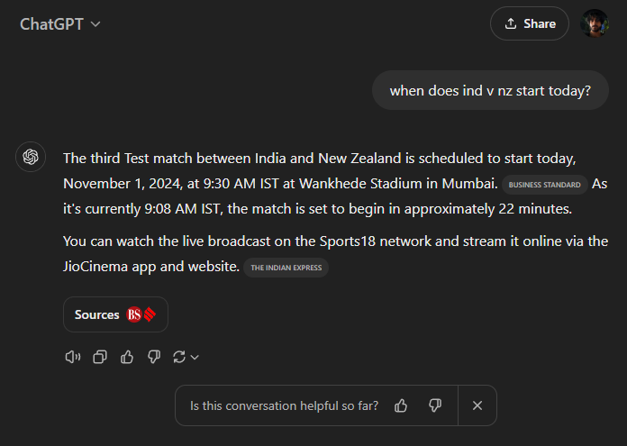Click the read aloud speaker icon
The width and height of the screenshot is (627, 446).
point(73,357)
